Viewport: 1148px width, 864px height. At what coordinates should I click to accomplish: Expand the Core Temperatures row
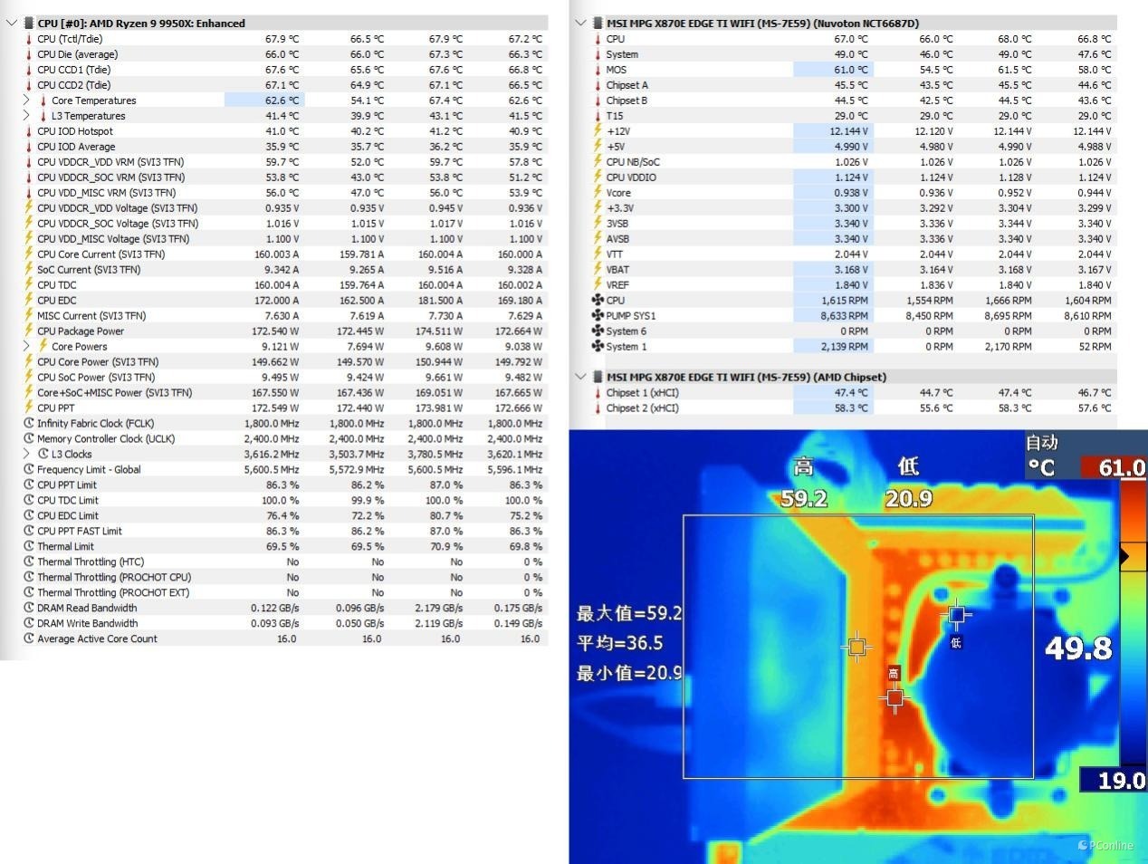click(26, 101)
